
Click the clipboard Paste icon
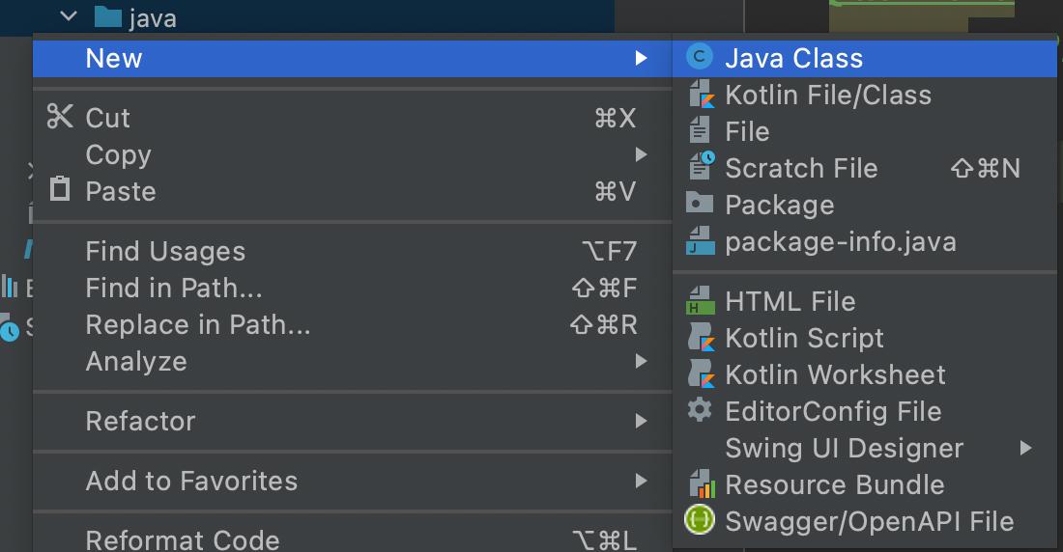[60, 189]
